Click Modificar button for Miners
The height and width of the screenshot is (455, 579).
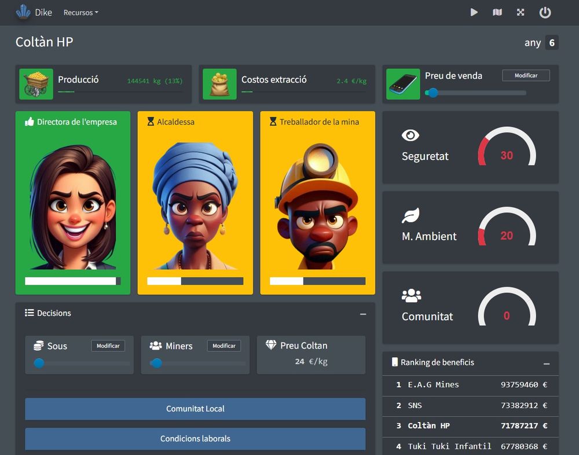223,346
